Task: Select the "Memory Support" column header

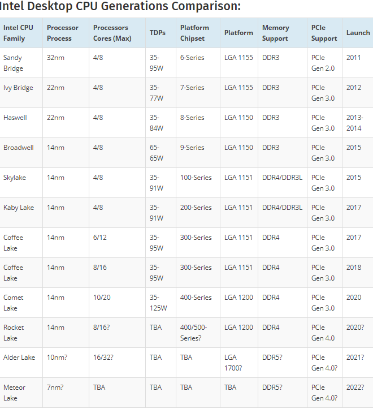Action: (276, 33)
